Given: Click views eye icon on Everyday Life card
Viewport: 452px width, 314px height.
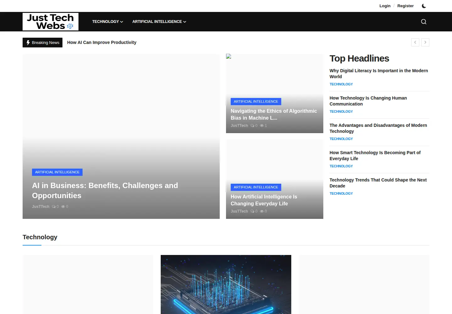Looking at the screenshot, I should (262, 211).
